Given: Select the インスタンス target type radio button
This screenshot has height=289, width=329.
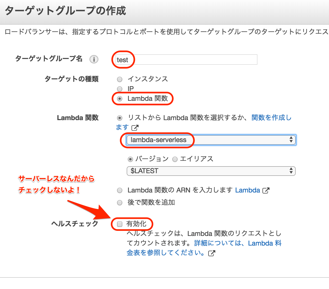Looking at the screenshot, I should tap(119, 79).
